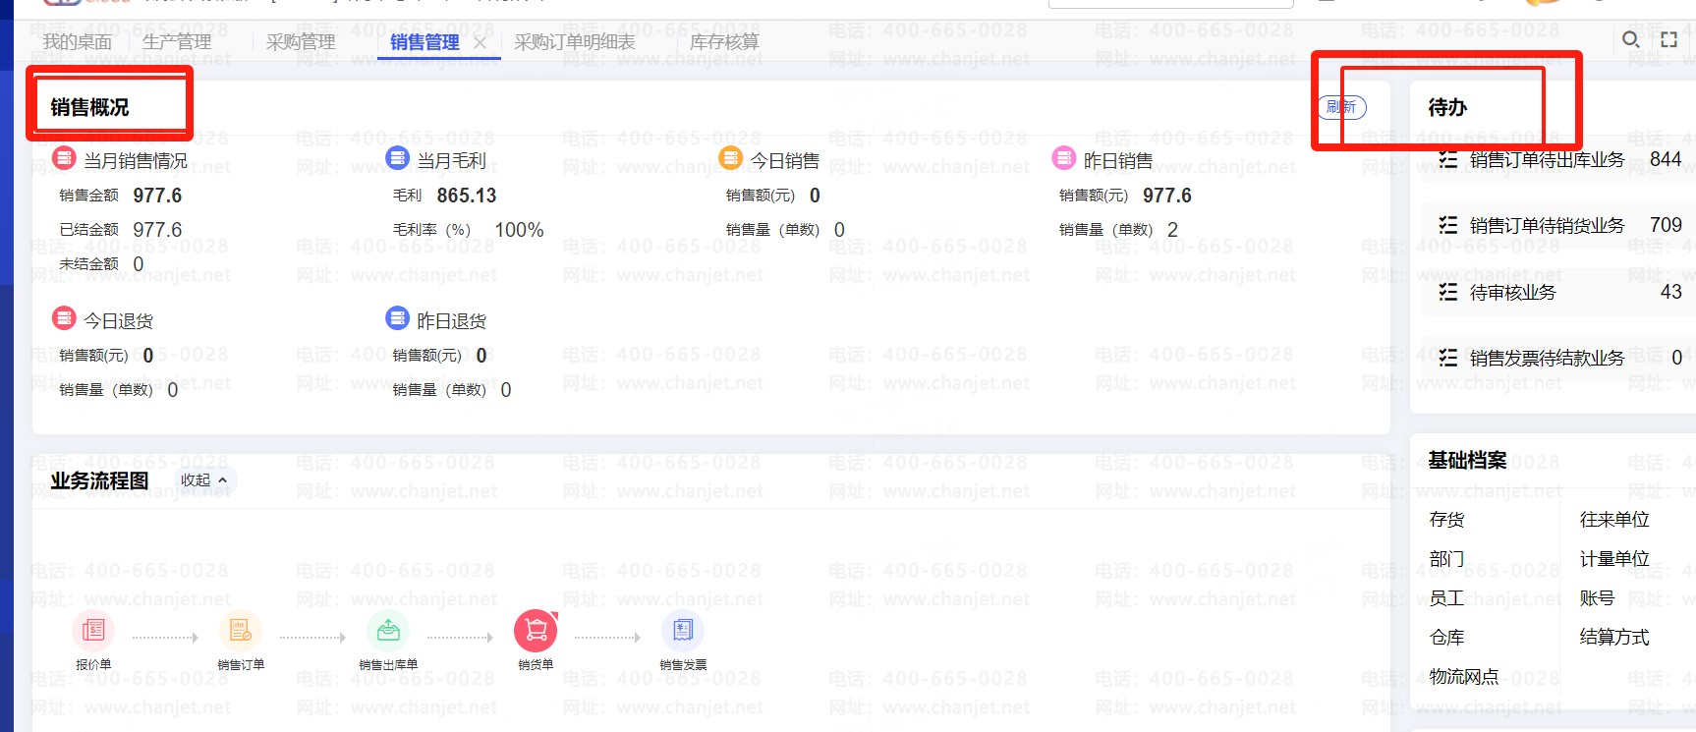Open the 计量单位 base archive link

click(1614, 559)
